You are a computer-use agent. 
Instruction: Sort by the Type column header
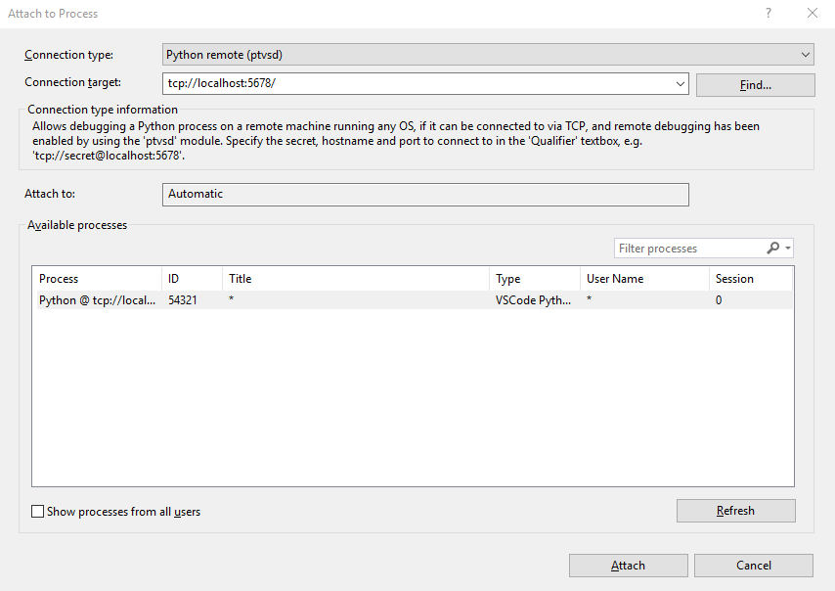tap(533, 278)
